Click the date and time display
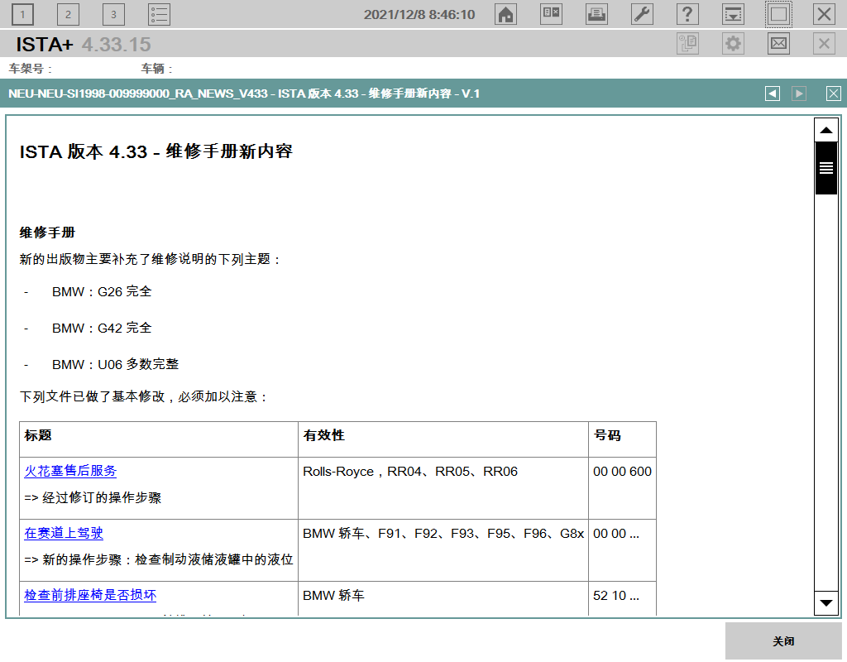 pyautogui.click(x=419, y=15)
